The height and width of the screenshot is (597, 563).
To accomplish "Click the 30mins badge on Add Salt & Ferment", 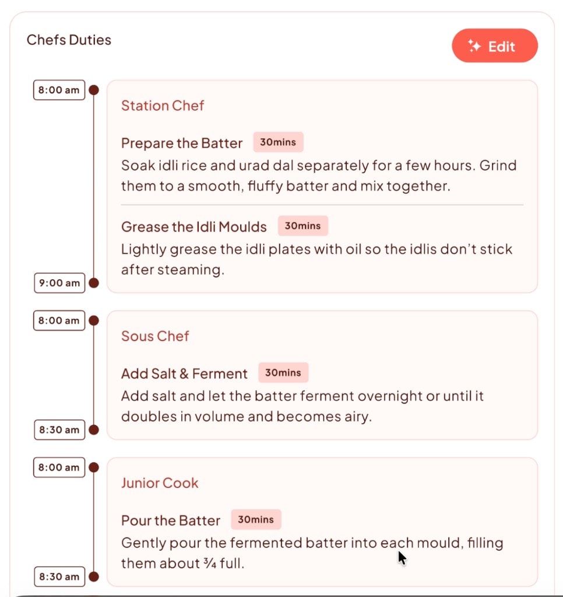I will click(283, 373).
